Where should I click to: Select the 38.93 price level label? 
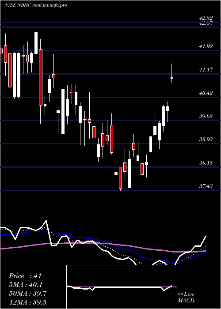pyautogui.click(x=206, y=139)
